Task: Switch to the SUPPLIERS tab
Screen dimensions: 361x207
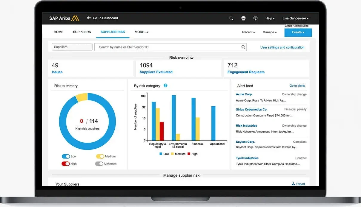Action: tap(82, 32)
